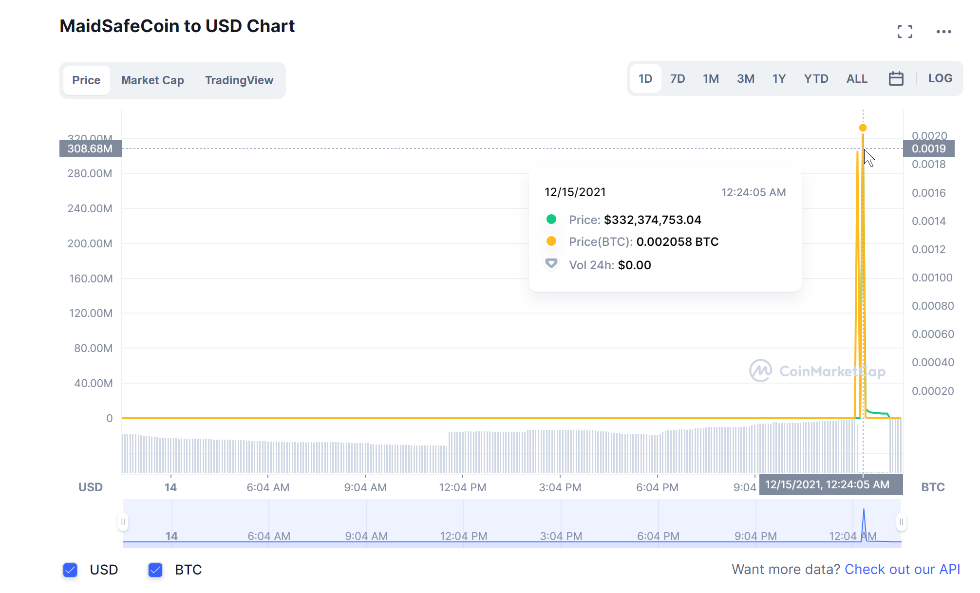
Task: Open the Check out our API link
Action: (902, 569)
